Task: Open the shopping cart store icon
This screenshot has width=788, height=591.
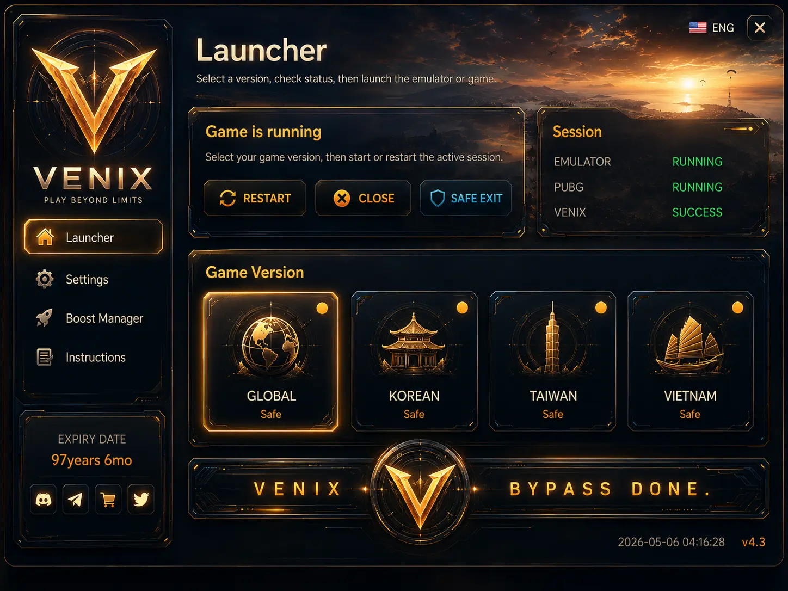Action: (x=108, y=499)
